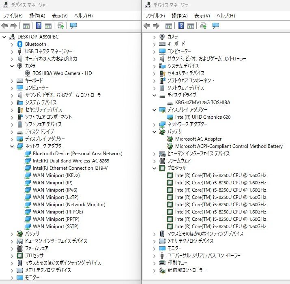290x284 pixels.
Task: Click Scan for hardware changes icon, right window
Action: (x=216, y=26)
